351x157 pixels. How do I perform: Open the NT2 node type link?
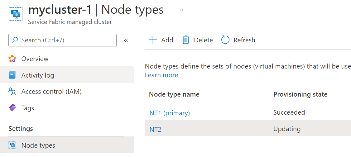coord(155,129)
